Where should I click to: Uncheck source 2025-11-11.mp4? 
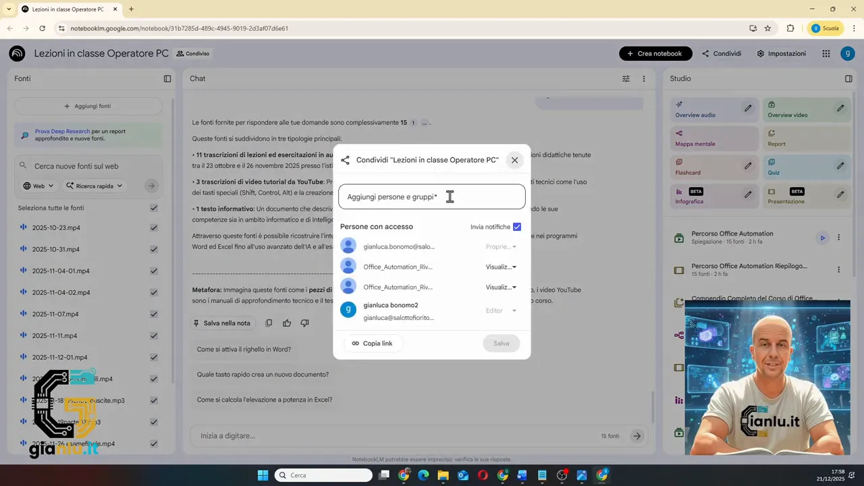click(154, 335)
